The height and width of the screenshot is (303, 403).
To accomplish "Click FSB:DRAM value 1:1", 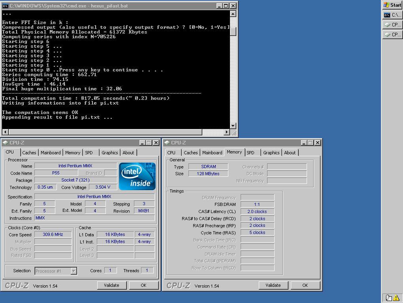I will coord(257,204).
